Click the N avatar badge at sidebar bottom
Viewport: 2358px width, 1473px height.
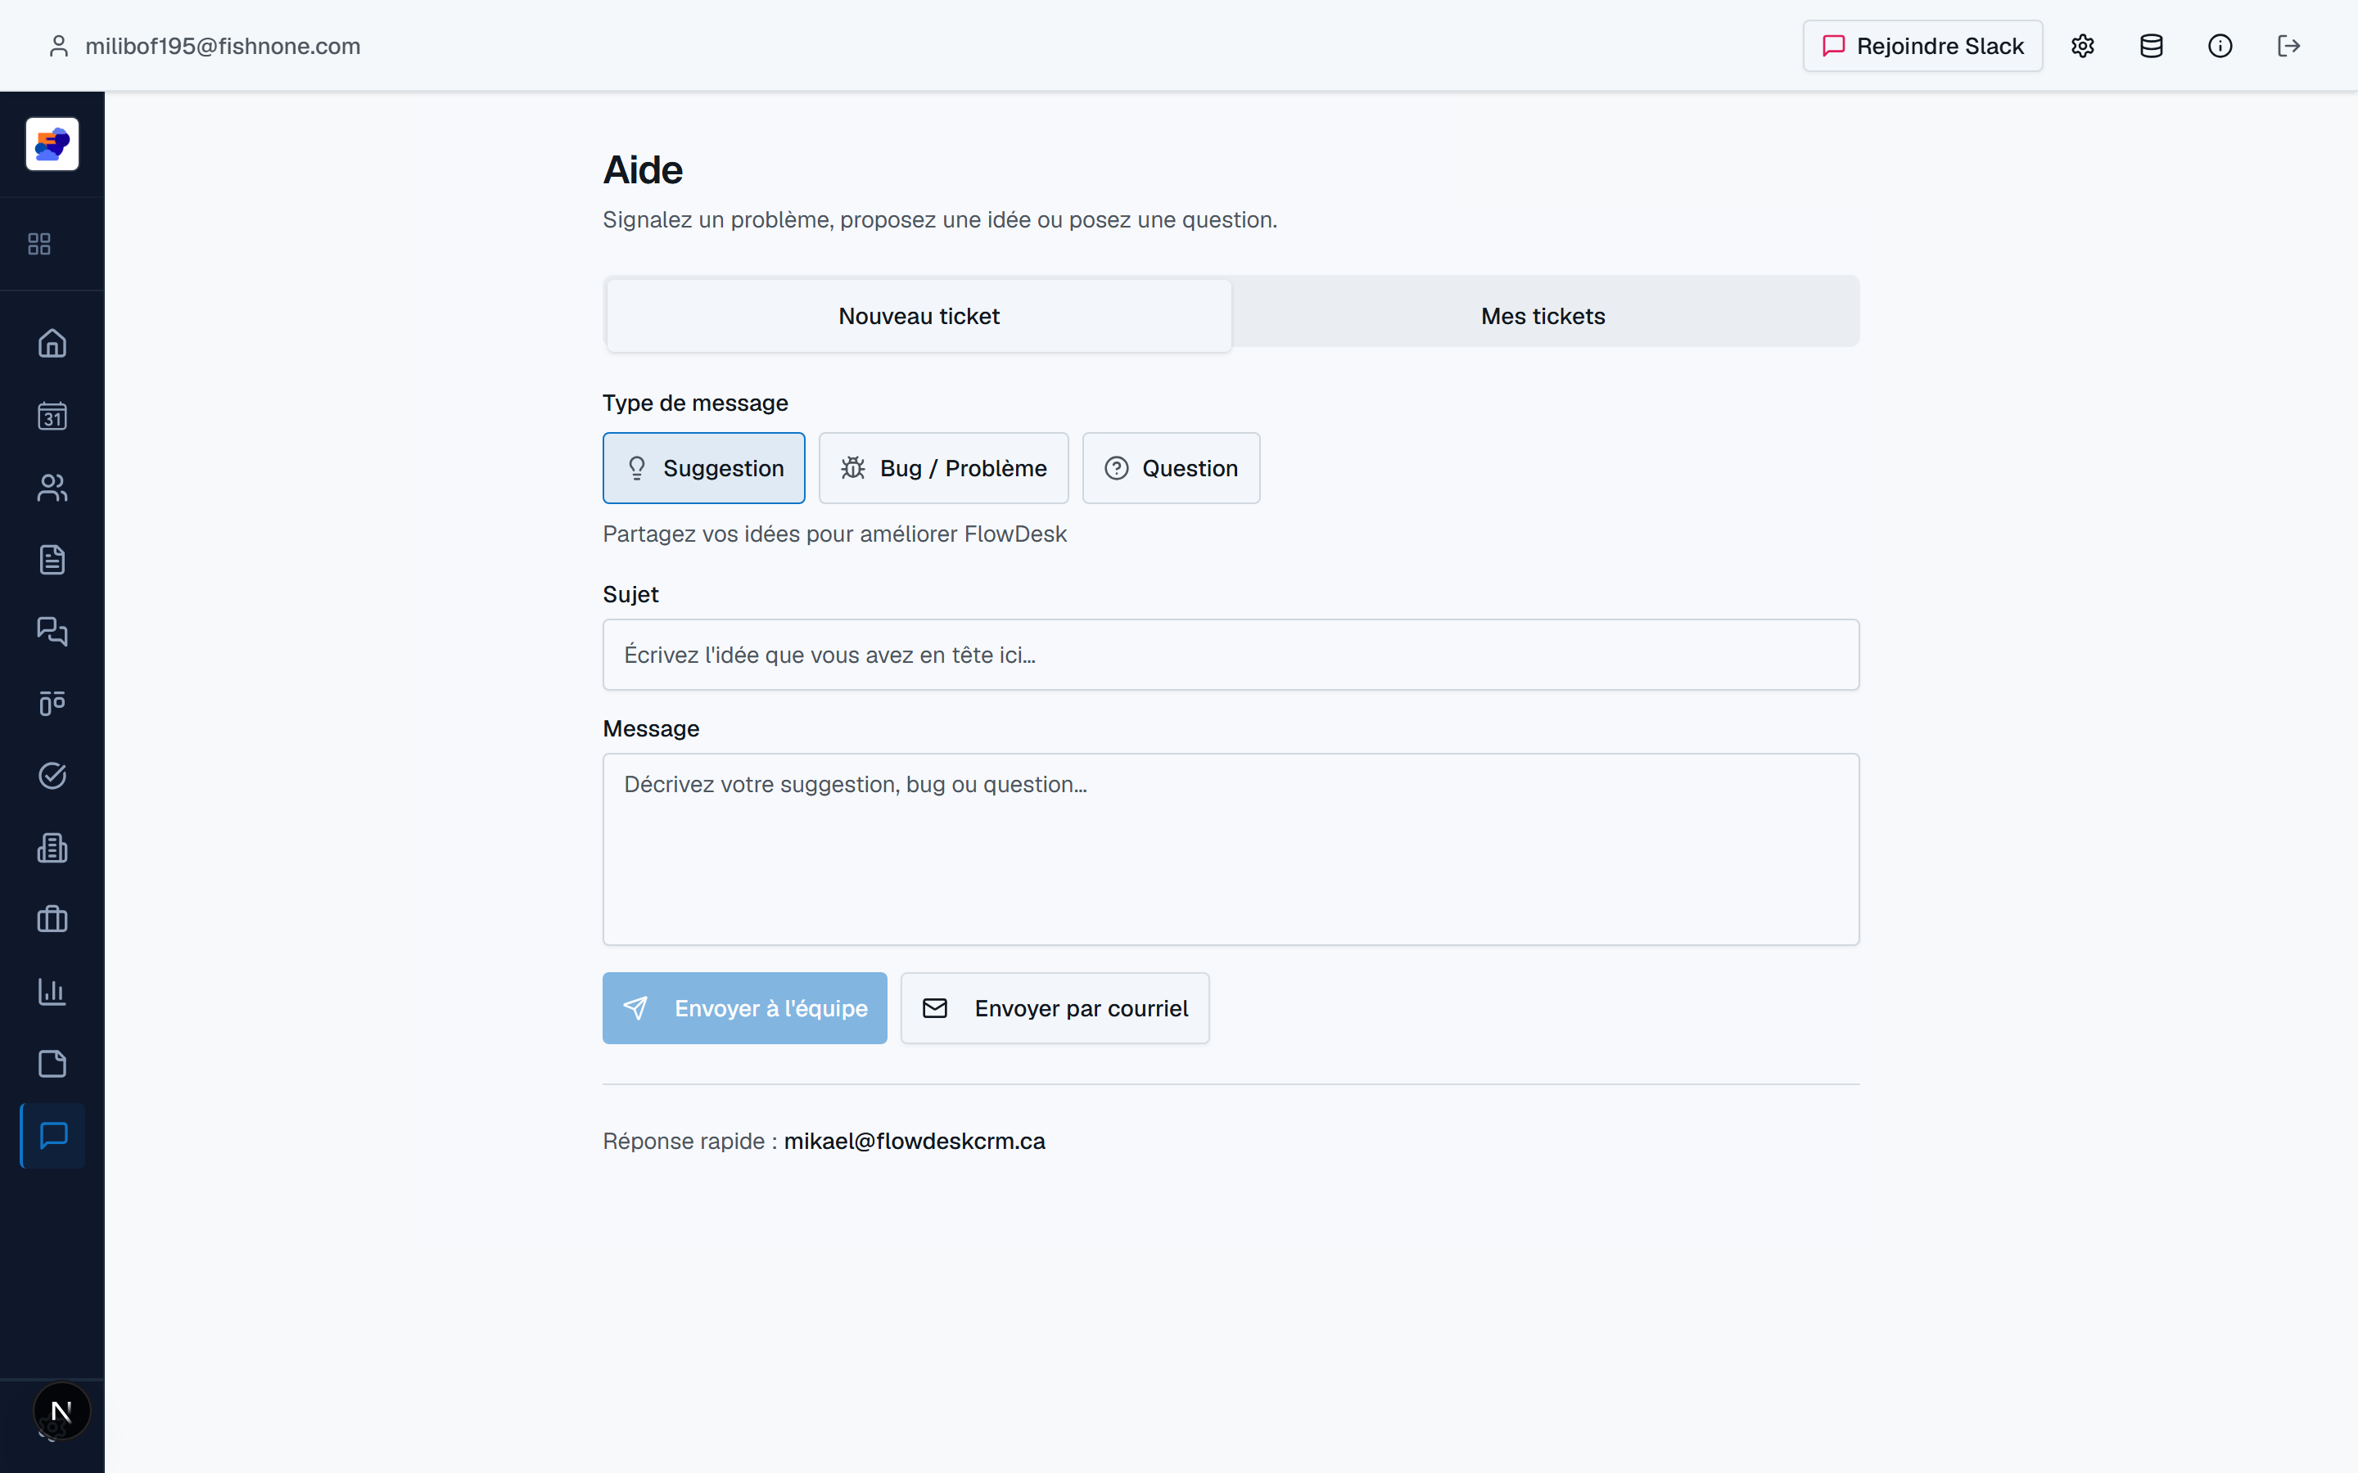coord(61,1411)
